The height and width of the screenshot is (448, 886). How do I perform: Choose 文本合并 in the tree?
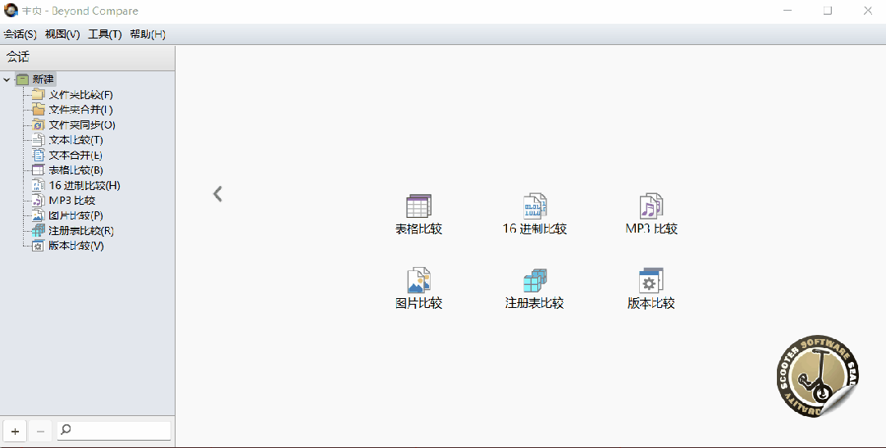[x=75, y=155]
